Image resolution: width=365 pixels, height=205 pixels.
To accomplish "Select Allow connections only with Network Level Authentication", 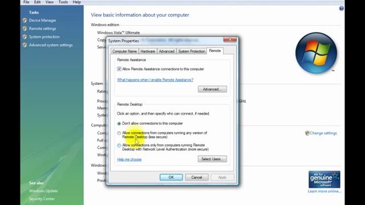I will (119, 146).
